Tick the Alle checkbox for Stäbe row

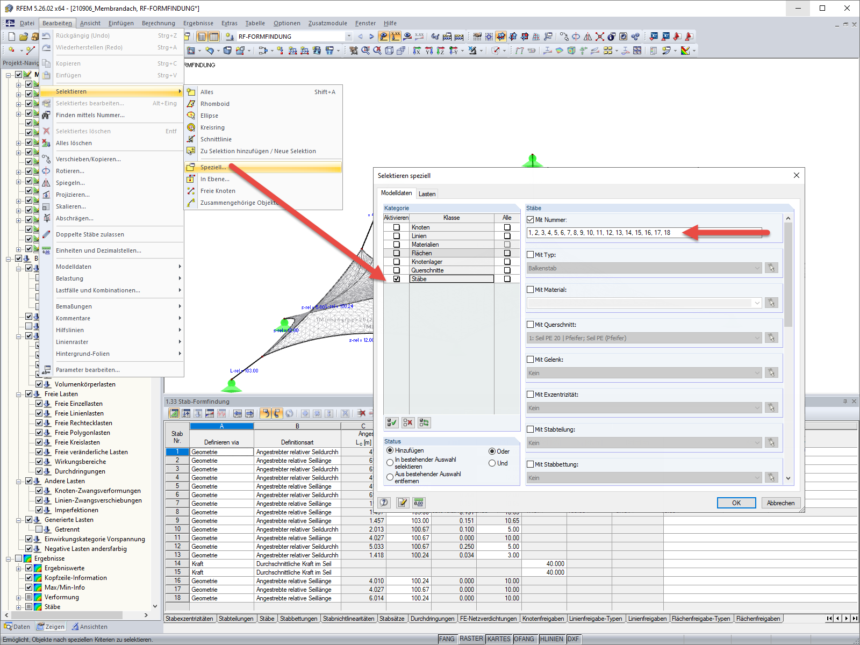507,279
